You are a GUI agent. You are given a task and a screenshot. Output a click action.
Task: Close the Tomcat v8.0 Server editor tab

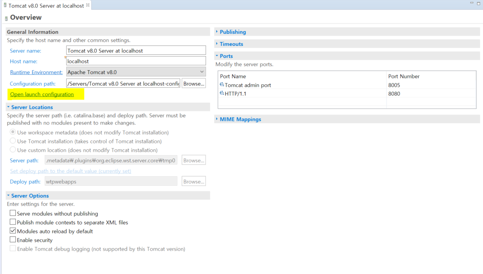(x=88, y=5)
